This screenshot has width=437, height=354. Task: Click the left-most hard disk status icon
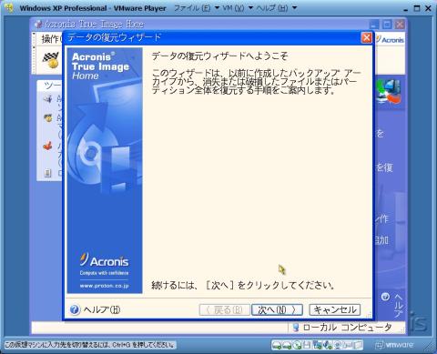click(277, 345)
